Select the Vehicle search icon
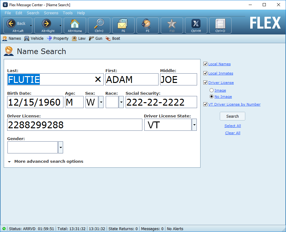The image size is (286, 232). 27,39
